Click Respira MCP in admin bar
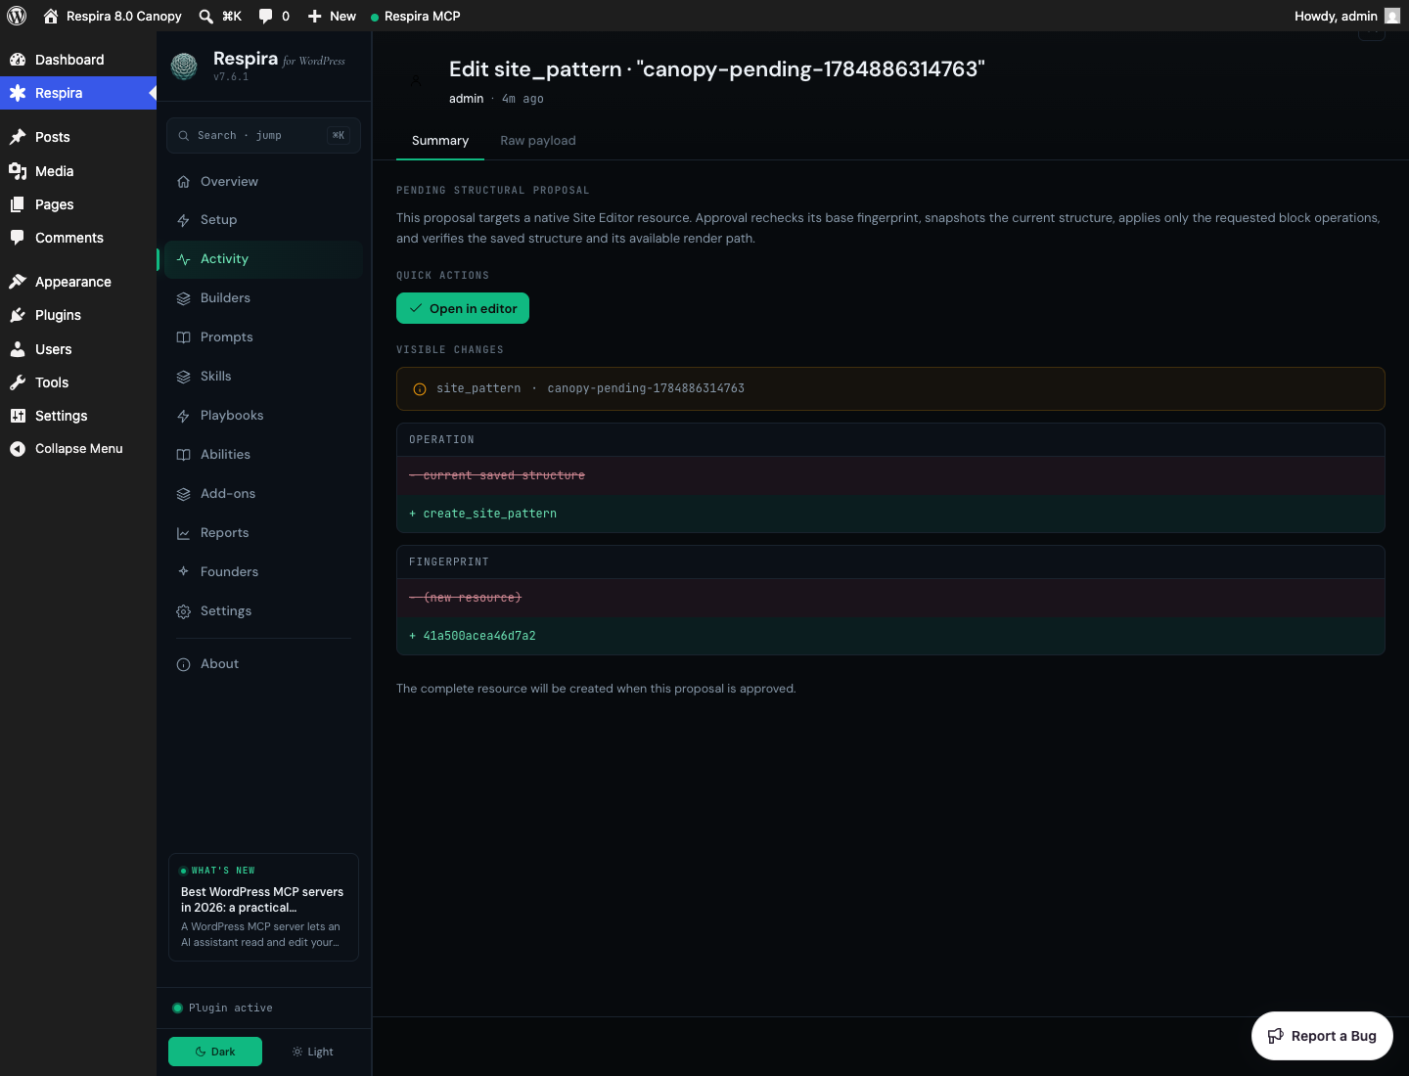This screenshot has width=1409, height=1076. (416, 16)
